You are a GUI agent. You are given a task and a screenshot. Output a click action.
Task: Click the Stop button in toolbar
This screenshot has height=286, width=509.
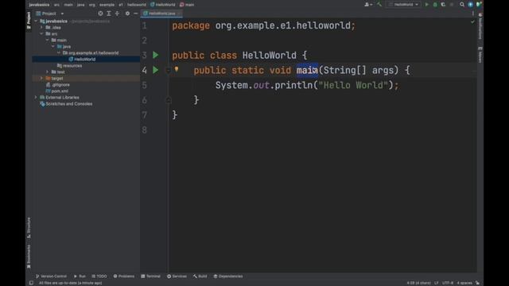coord(452,5)
